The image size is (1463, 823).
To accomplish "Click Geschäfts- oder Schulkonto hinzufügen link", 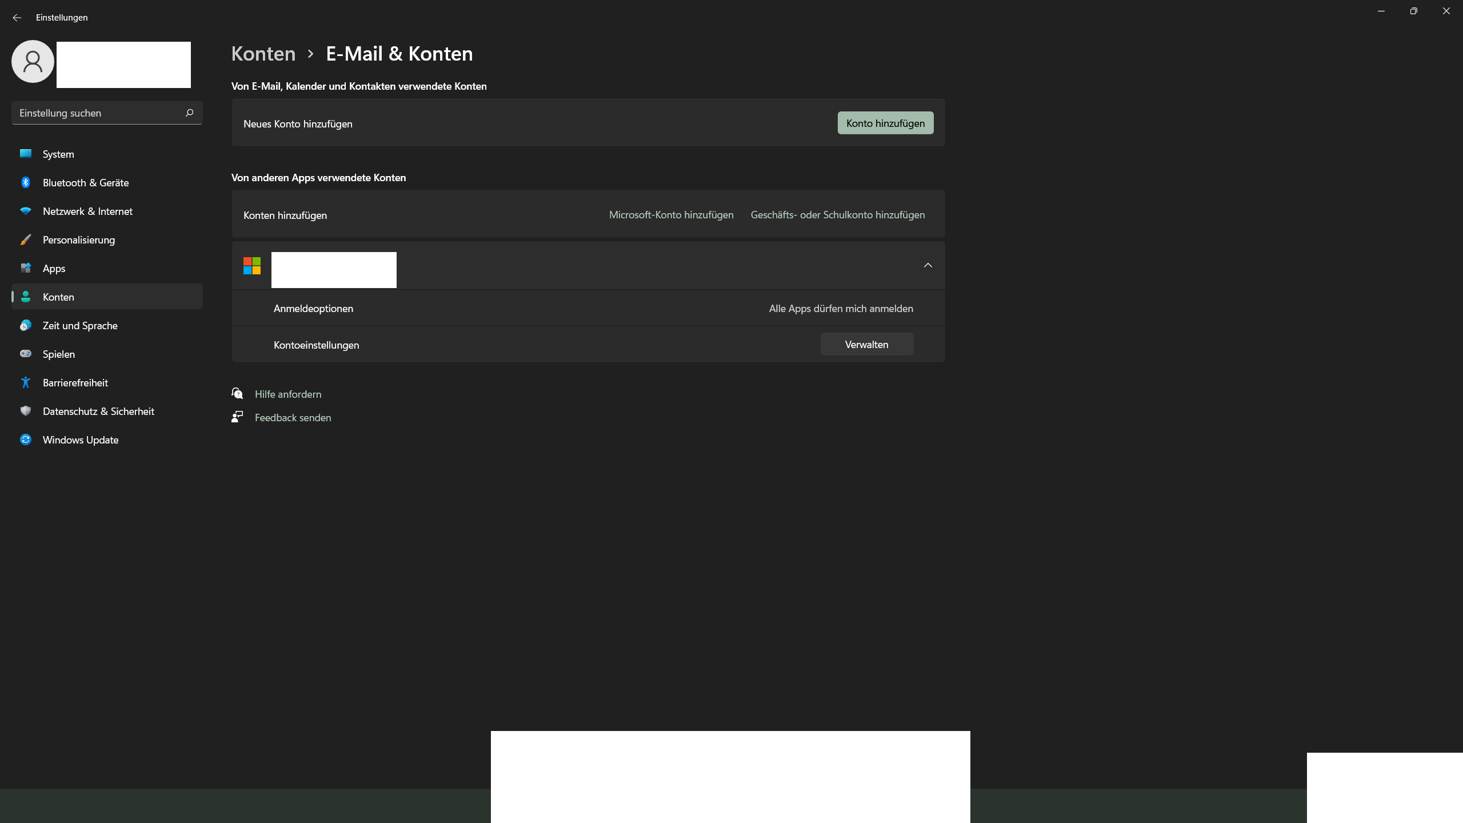I will 837,215.
